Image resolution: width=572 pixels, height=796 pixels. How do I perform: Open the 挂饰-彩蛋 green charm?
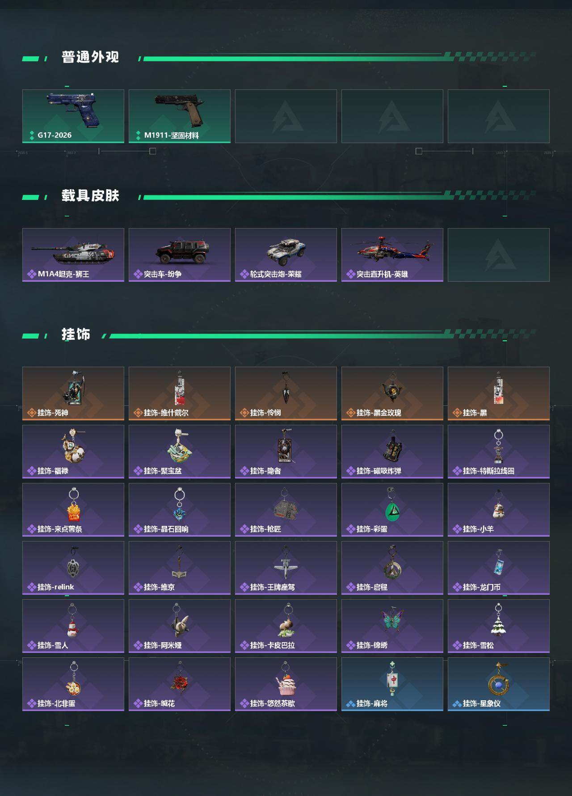[392, 510]
